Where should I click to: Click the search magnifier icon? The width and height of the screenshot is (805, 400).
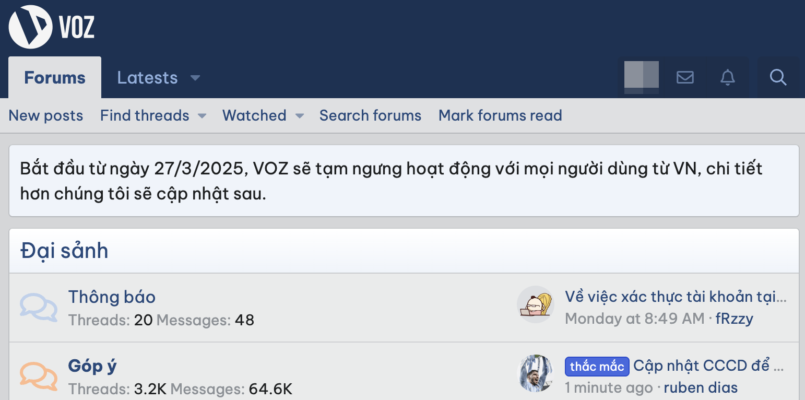(778, 78)
